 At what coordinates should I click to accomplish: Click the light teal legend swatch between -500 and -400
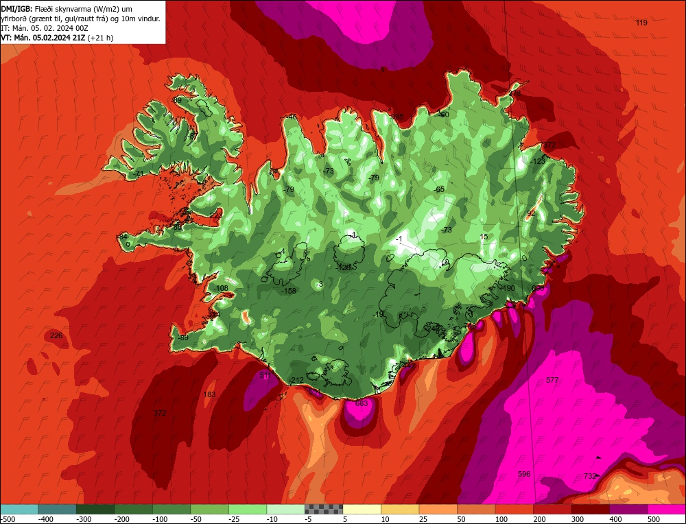(19, 509)
